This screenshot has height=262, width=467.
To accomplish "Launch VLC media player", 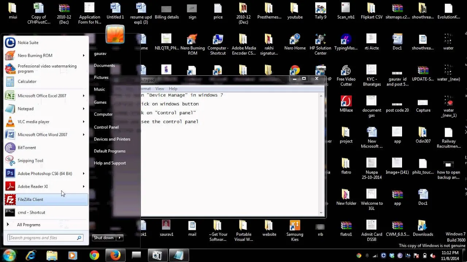I will (x=46, y=122).
